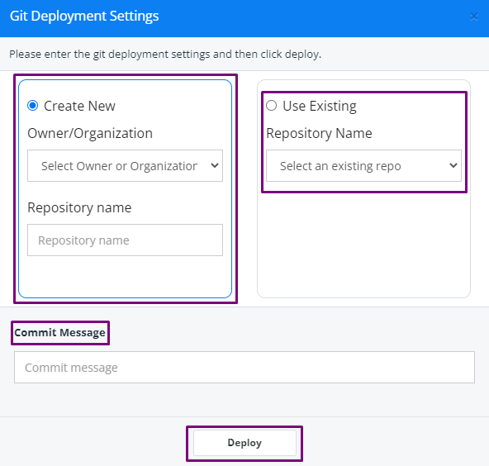Select the Create New radio button
This screenshot has width=489, height=466.
33,106
